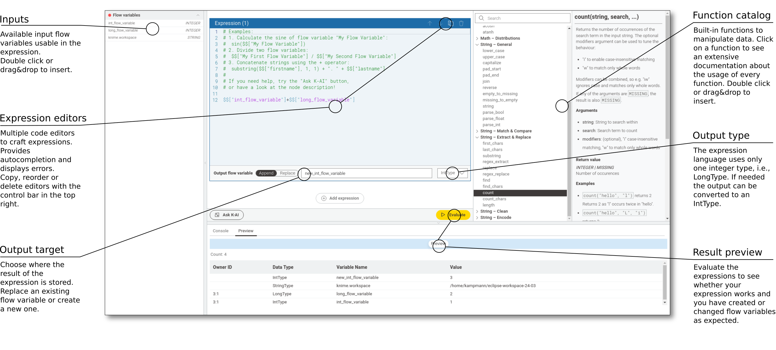The height and width of the screenshot is (350, 776).
Task: Select regex_replace function
Action: tap(496, 174)
